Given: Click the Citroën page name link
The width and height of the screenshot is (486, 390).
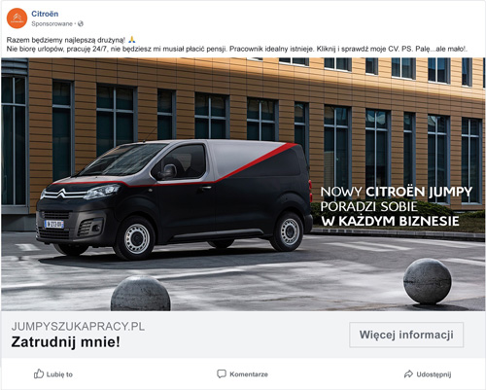Looking at the screenshot, I should point(45,14).
